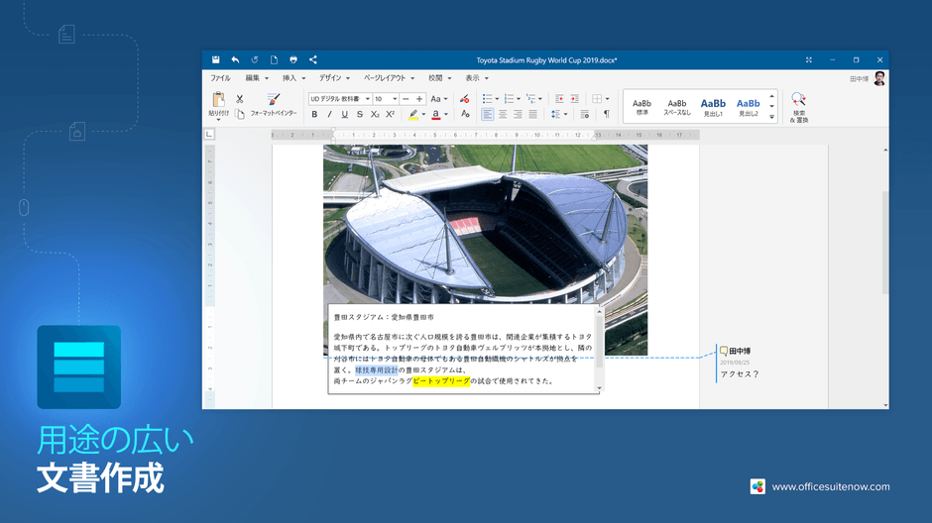
Task: Click the Undo arrow icon
Action: [x=235, y=59]
